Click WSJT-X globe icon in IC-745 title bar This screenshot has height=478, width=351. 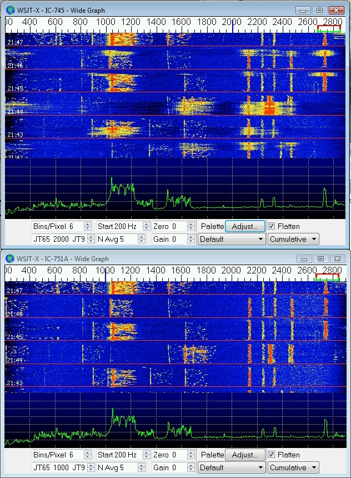pyautogui.click(x=9, y=10)
